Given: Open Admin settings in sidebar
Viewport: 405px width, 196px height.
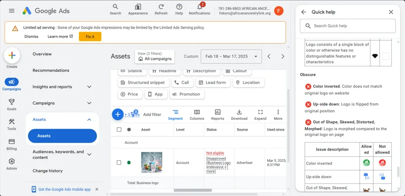Looking at the screenshot, I should click(x=12, y=164).
